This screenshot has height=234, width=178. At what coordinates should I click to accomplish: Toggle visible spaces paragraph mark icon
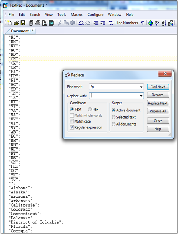(142, 23)
